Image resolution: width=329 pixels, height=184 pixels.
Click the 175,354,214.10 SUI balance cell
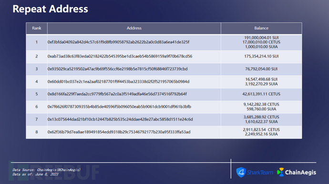(261, 56)
